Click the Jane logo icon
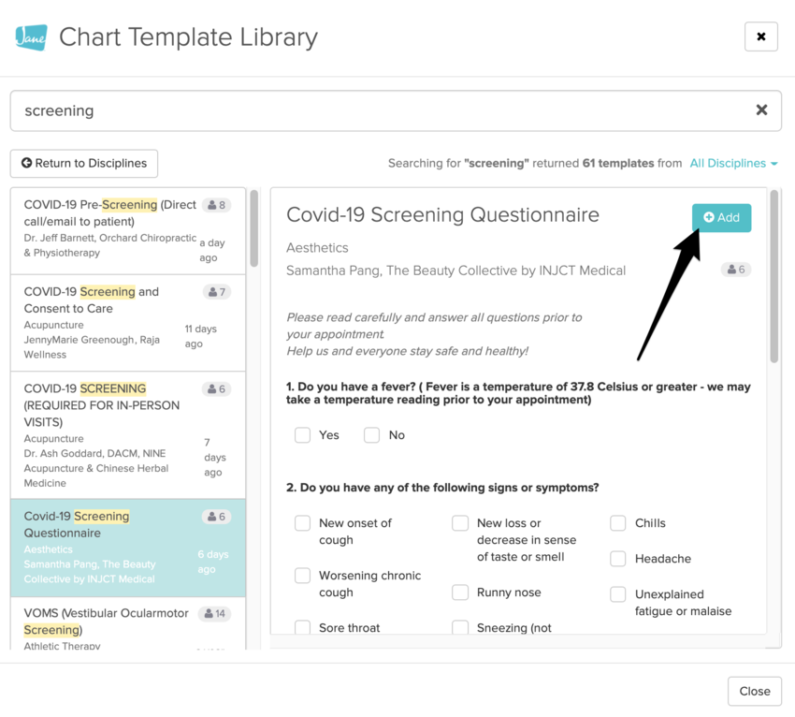The height and width of the screenshot is (717, 795). coord(31,37)
